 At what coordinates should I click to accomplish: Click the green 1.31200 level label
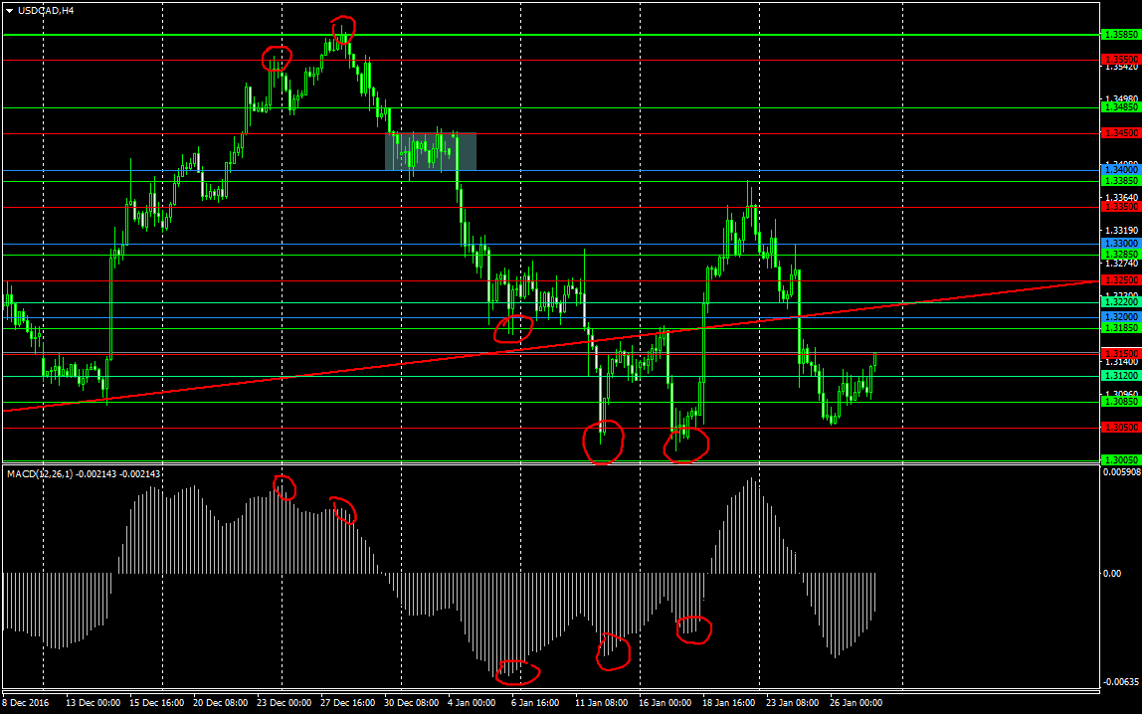(1121, 376)
